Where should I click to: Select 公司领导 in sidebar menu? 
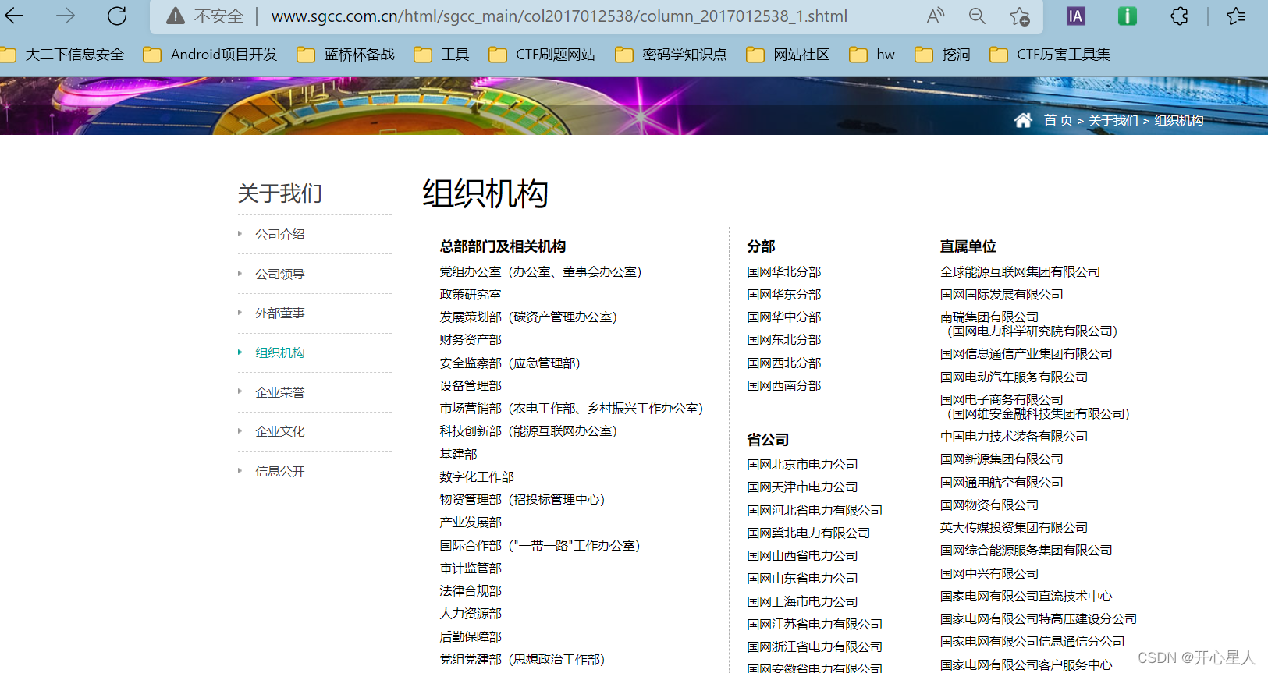280,274
